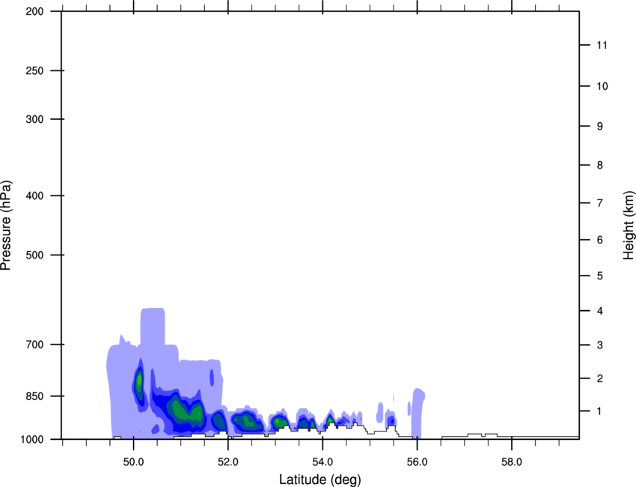Click the 58.0 latitude tick label

click(511, 460)
